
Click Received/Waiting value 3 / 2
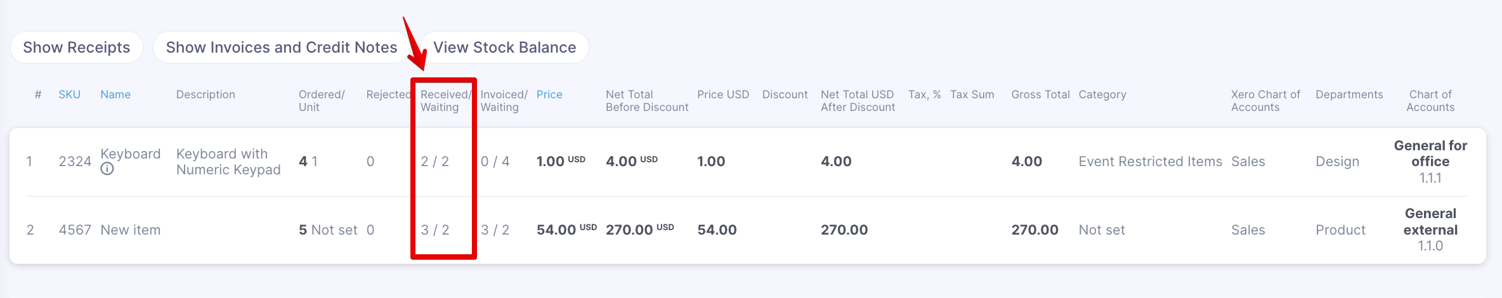click(435, 230)
